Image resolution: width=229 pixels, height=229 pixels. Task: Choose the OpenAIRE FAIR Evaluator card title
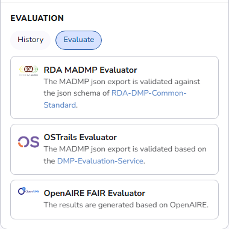(x=95, y=193)
